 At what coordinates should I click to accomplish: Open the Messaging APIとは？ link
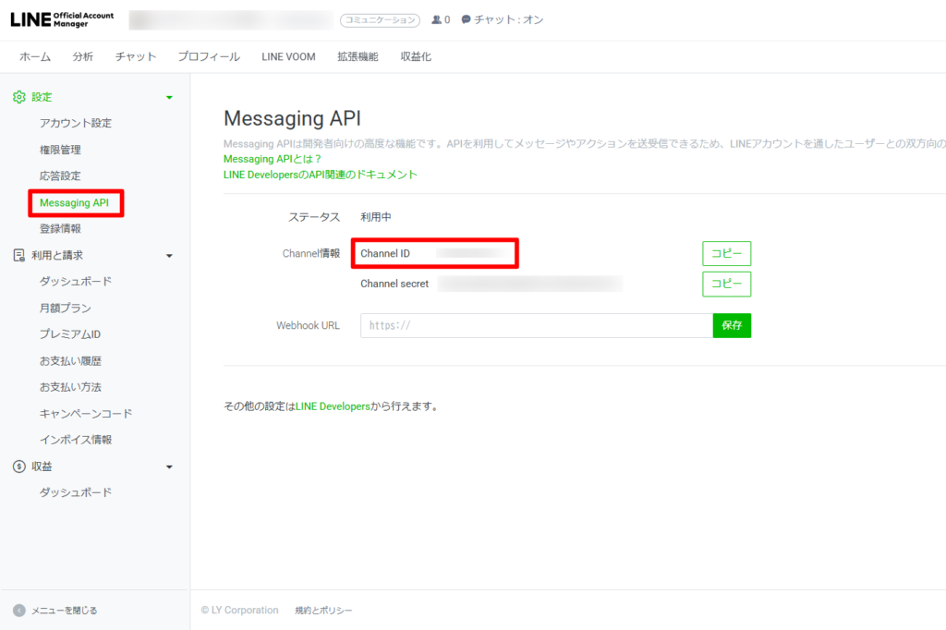(273, 159)
